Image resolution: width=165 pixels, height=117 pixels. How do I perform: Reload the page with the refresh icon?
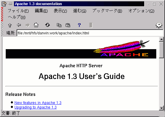pyautogui.click(x=48, y=25)
